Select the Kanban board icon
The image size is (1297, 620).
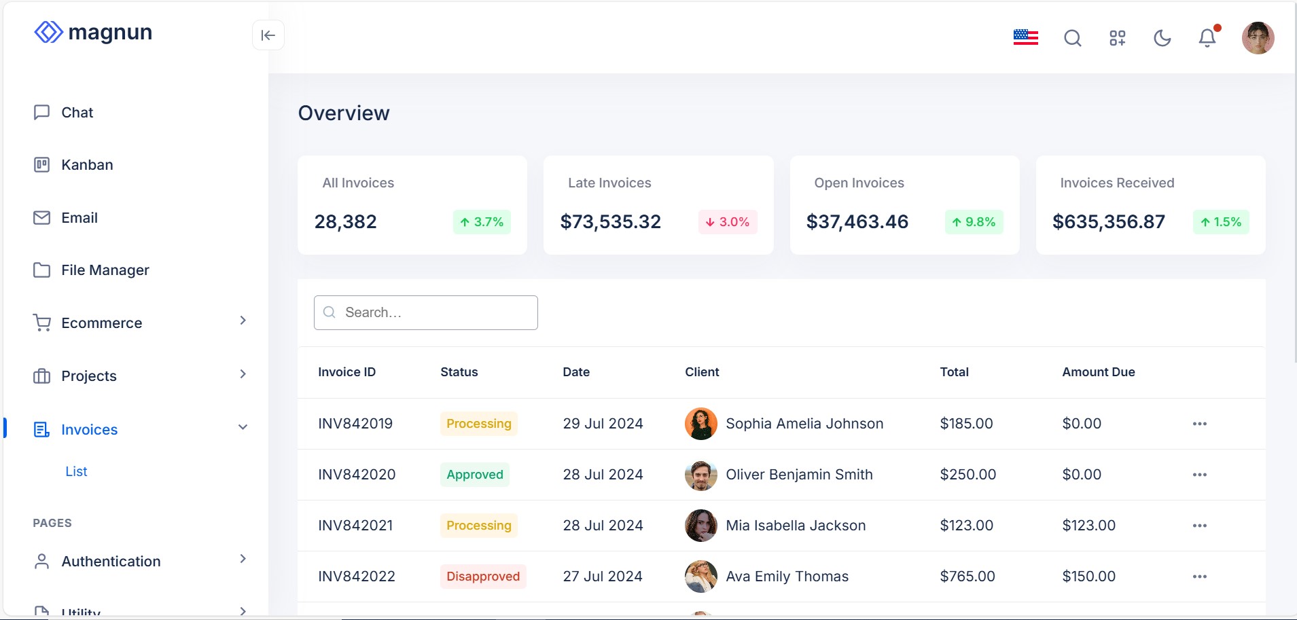pyautogui.click(x=42, y=164)
